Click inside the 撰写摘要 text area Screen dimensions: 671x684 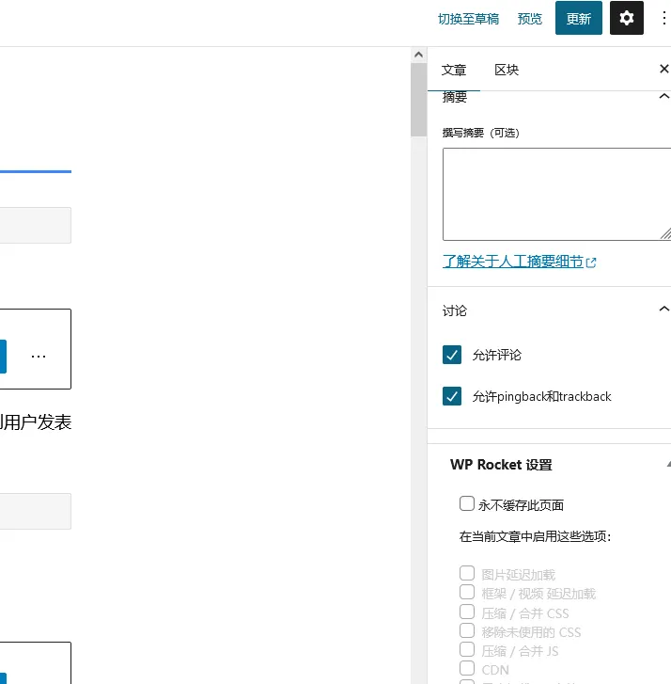tap(557, 194)
